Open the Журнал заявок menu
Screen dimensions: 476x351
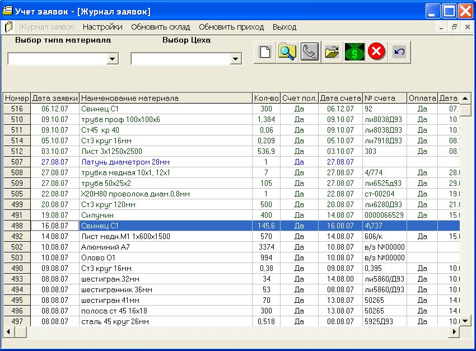(46, 27)
